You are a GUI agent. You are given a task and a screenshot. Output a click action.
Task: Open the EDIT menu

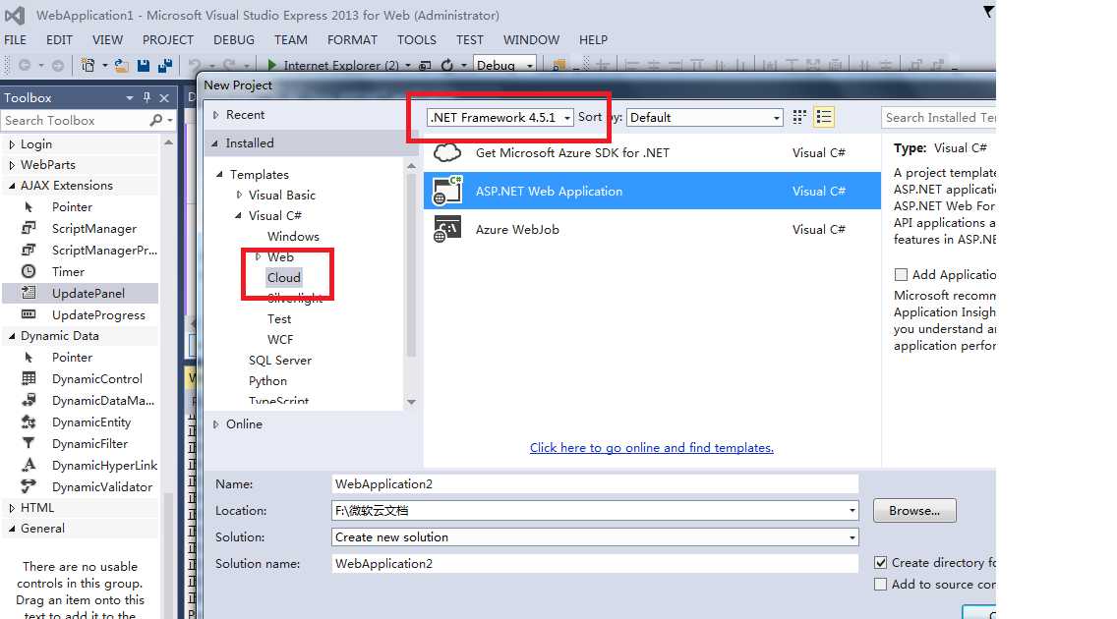point(59,40)
